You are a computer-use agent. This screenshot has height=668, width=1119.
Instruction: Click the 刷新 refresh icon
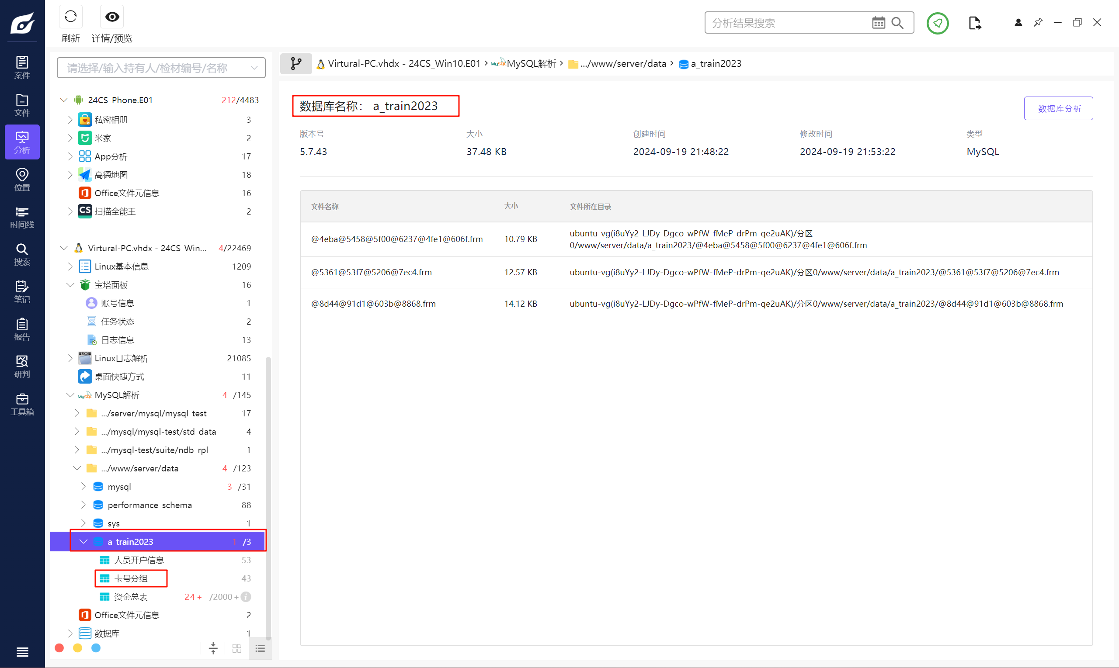point(71,17)
